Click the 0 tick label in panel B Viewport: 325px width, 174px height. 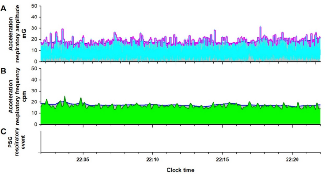[36, 124]
